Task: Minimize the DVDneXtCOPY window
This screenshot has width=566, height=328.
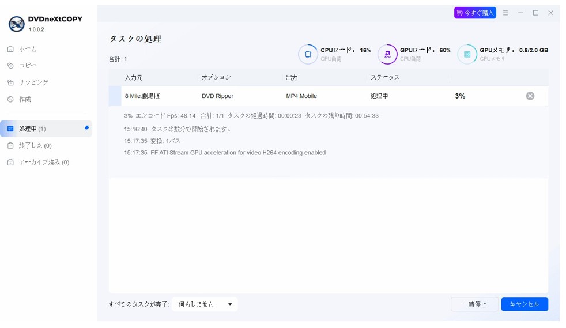Action: point(520,13)
